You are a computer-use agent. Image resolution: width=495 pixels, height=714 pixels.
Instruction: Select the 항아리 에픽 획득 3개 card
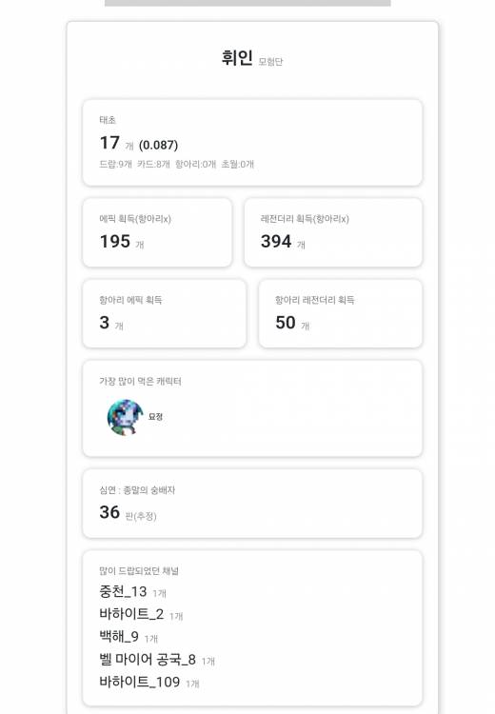(165, 313)
